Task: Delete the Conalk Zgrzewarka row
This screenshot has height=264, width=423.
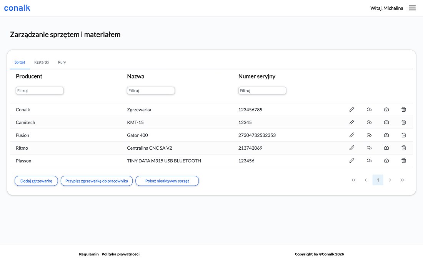Action: pos(403,109)
